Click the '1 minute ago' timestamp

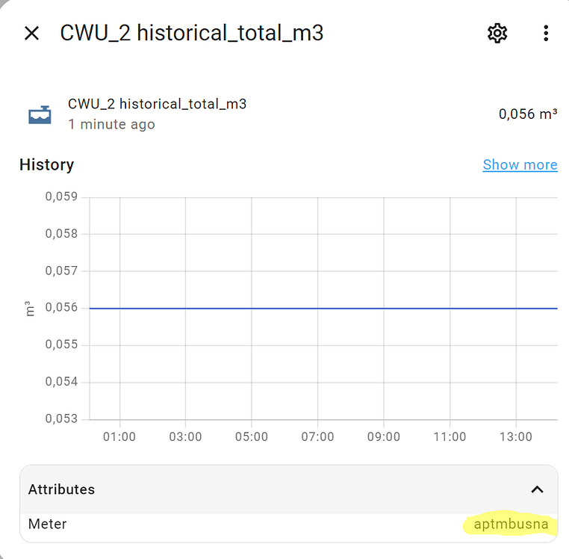[111, 125]
